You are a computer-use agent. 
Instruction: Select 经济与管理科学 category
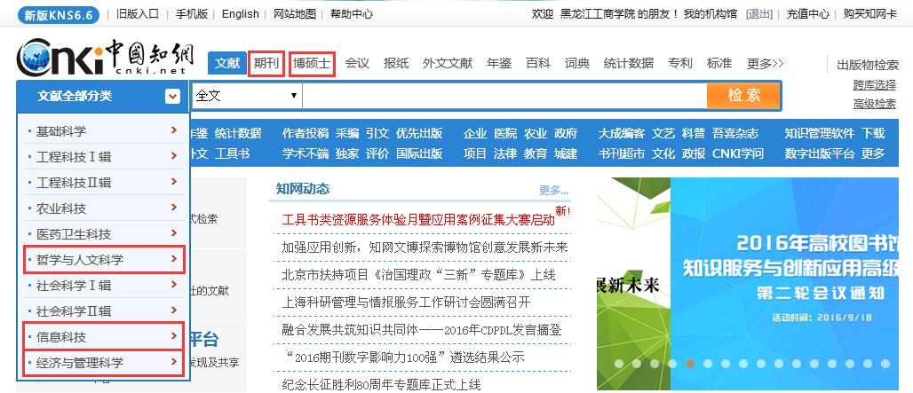tap(104, 363)
